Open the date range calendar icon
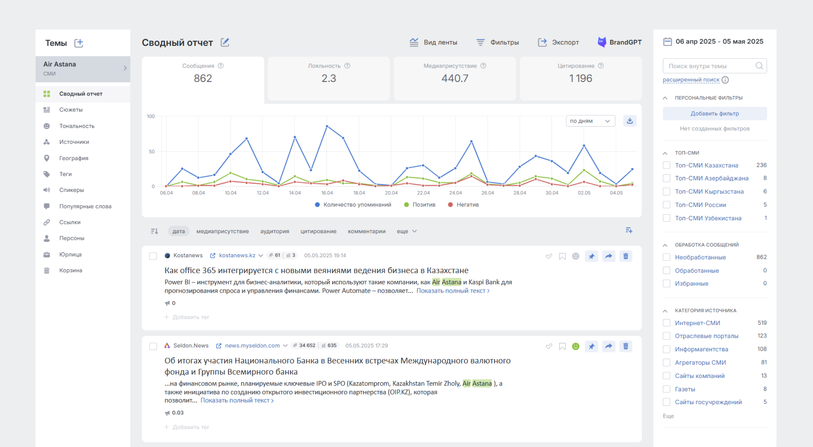The image size is (813, 447). (667, 41)
